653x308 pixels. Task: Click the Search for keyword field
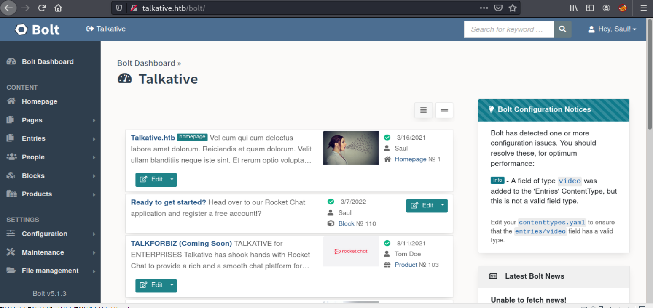pyautogui.click(x=509, y=29)
